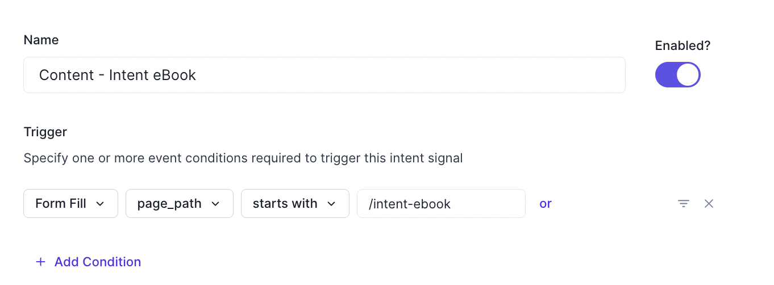Click the white knob of the Enabled switch
Viewport: 774px width, 285px height.
[x=688, y=75]
